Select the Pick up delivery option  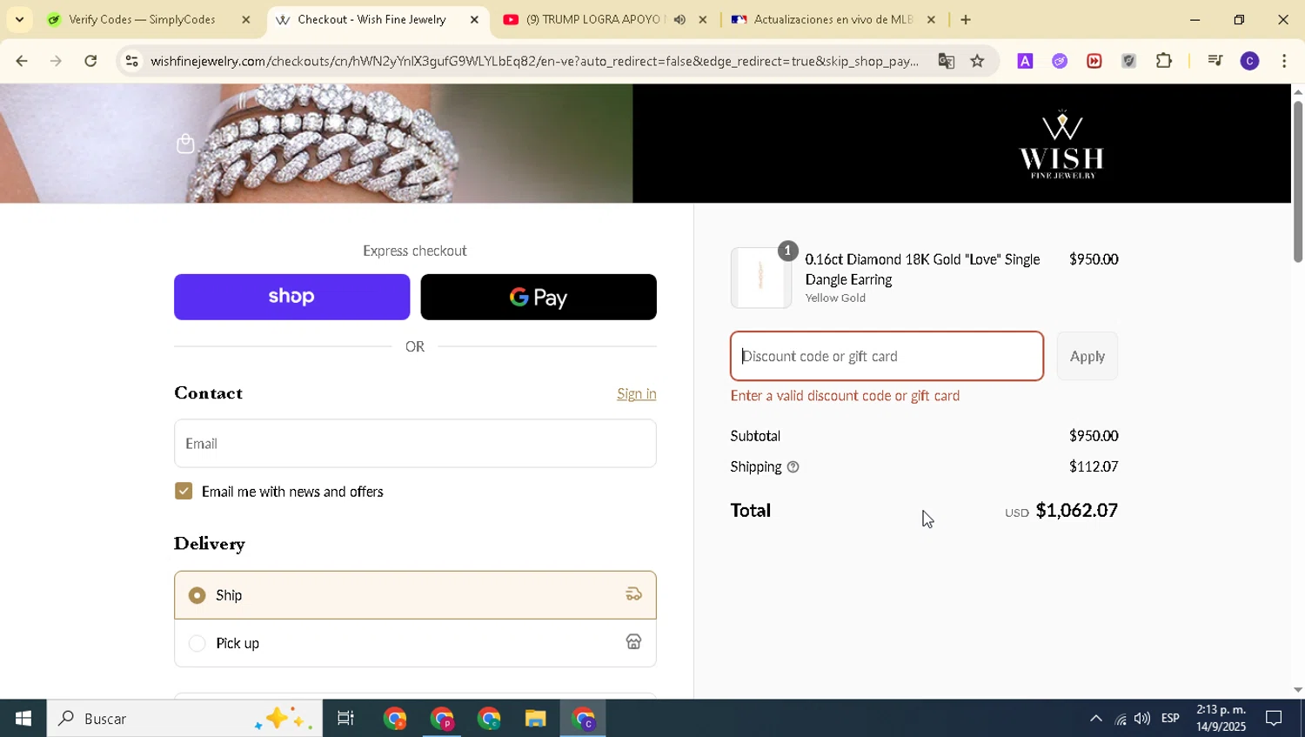tap(415, 643)
